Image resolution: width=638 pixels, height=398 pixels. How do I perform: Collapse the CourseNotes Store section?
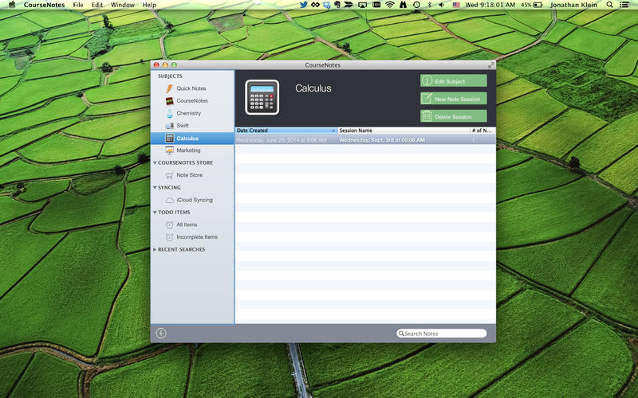[x=155, y=163]
